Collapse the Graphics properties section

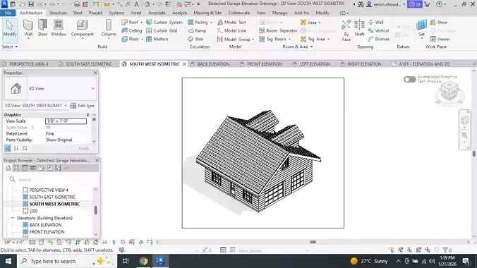[x=87, y=115]
